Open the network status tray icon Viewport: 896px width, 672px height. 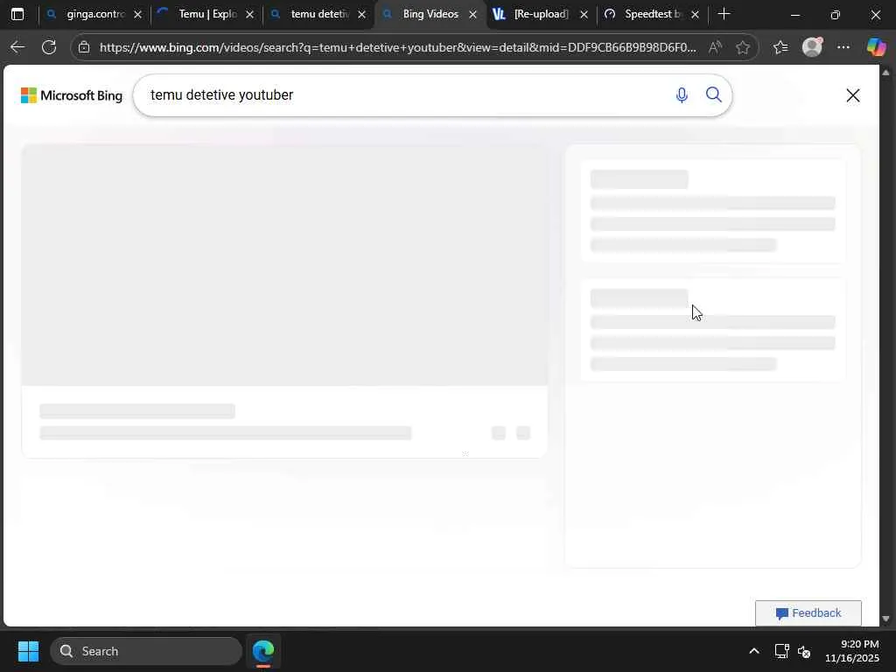[x=781, y=651]
